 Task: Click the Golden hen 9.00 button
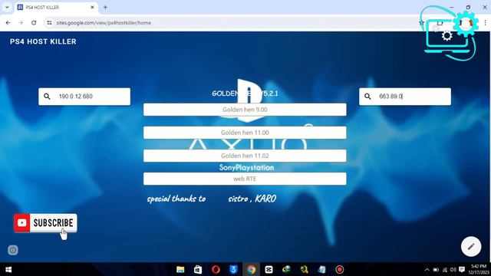click(245, 110)
